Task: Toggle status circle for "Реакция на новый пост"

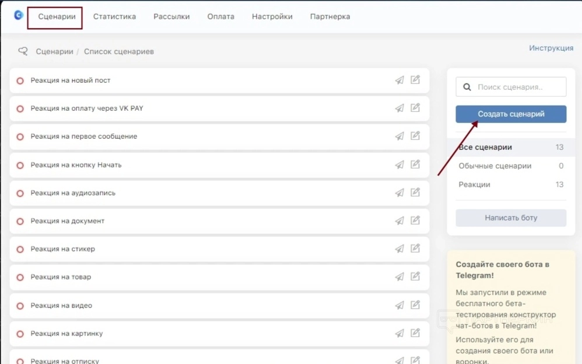Action: pos(20,80)
